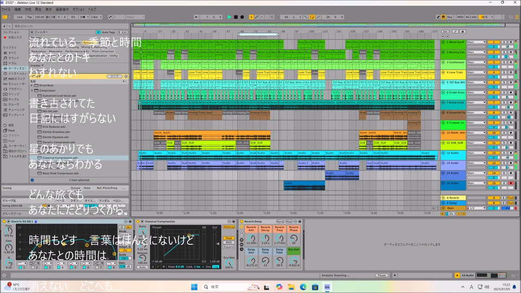Open the 1 Bar quantization dropdown
Viewport: 521px width, 293px height.
(x=97, y=17)
